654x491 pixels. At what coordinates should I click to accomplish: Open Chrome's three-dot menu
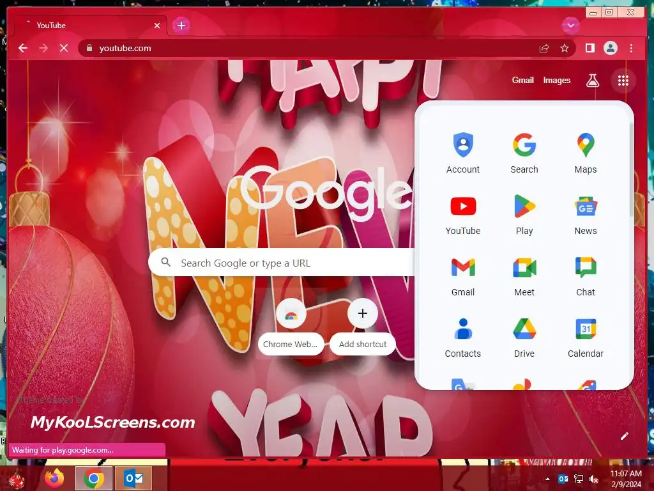(x=632, y=49)
